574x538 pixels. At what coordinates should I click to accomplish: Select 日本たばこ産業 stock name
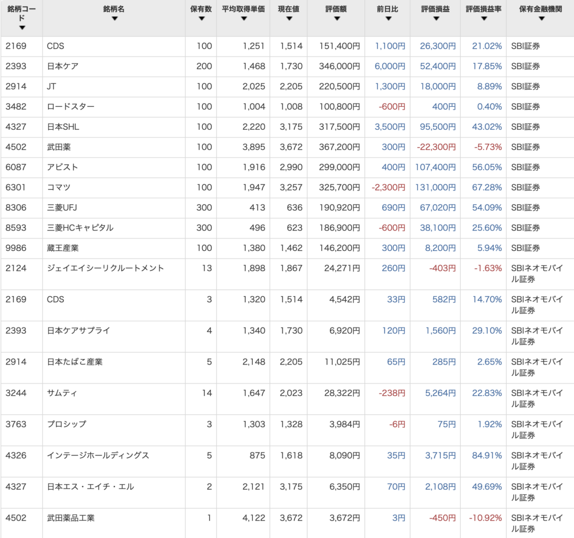[x=75, y=362]
